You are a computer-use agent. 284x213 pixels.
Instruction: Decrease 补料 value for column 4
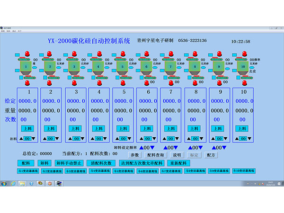click(x=106, y=139)
